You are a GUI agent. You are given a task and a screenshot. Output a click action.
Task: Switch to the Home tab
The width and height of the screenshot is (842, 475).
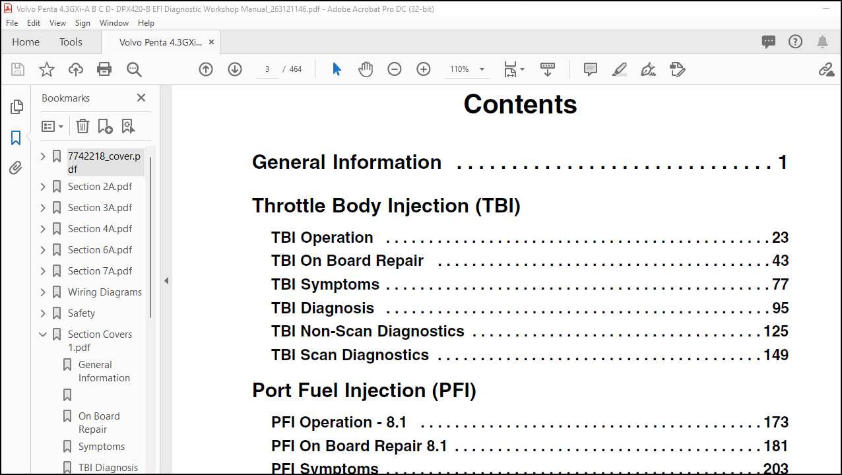(x=26, y=42)
